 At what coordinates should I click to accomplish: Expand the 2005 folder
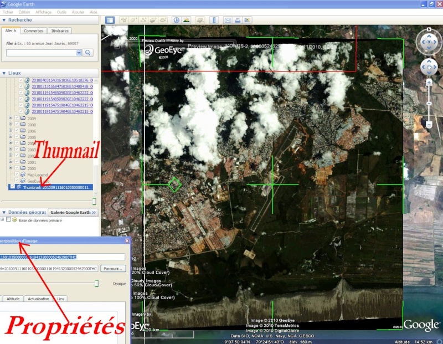pos(11,136)
